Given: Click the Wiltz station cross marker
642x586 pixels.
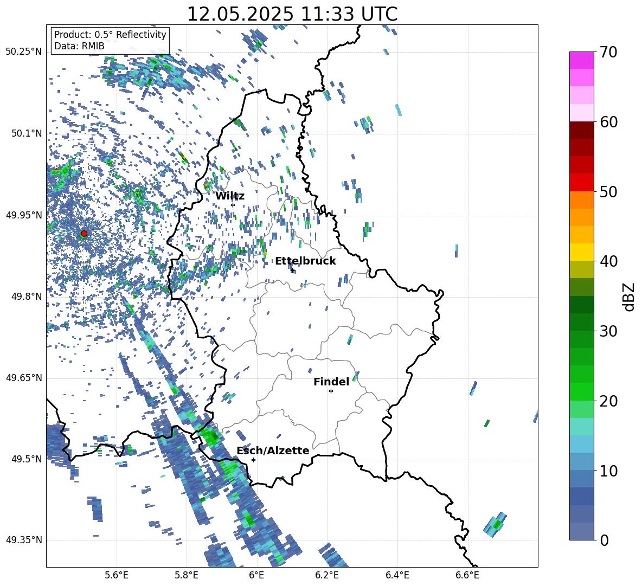Looking at the screenshot, I should tap(233, 205).
